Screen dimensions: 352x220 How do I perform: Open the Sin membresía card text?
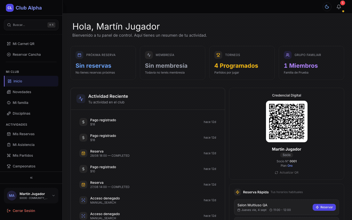[166, 66]
